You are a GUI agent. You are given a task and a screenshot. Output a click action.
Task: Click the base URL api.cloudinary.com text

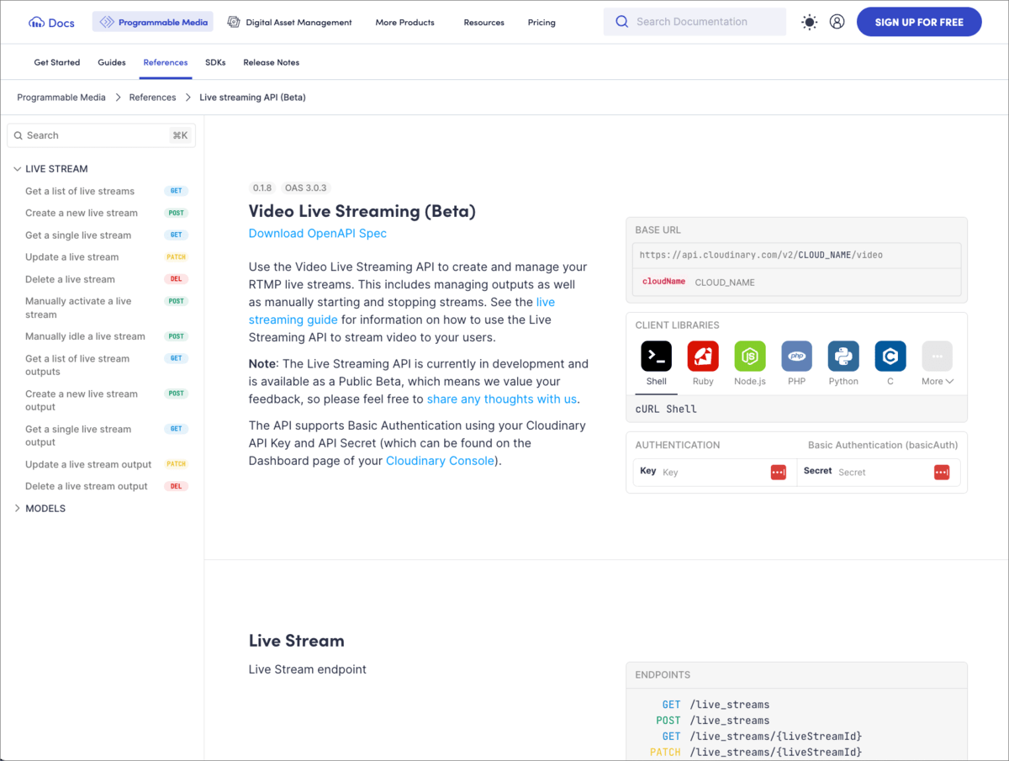tap(761, 255)
